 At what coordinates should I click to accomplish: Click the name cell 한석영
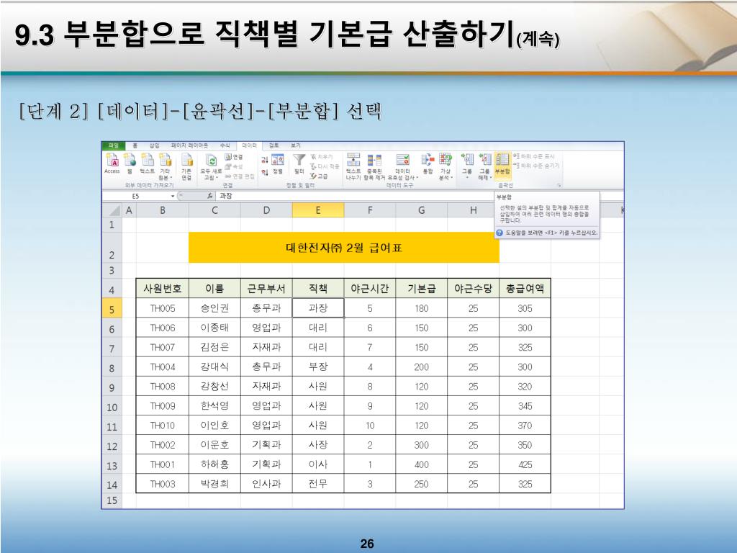click(x=214, y=406)
